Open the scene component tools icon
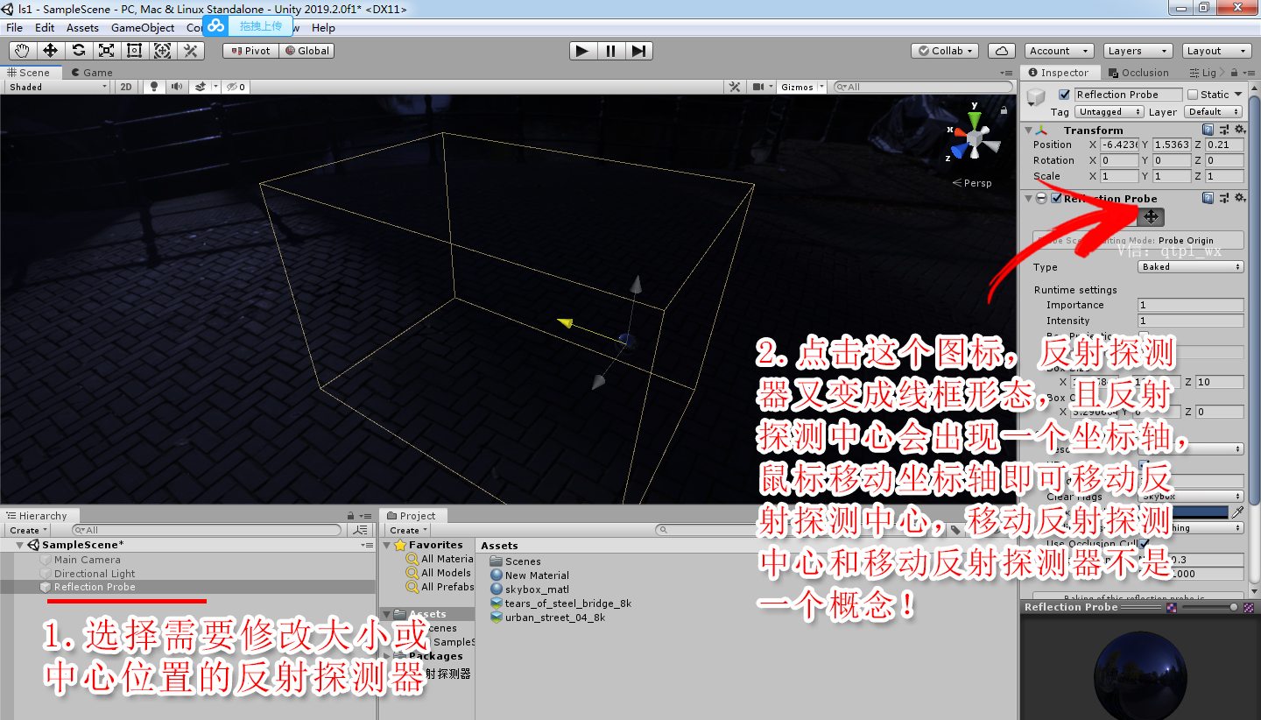1261x720 pixels. tap(736, 87)
